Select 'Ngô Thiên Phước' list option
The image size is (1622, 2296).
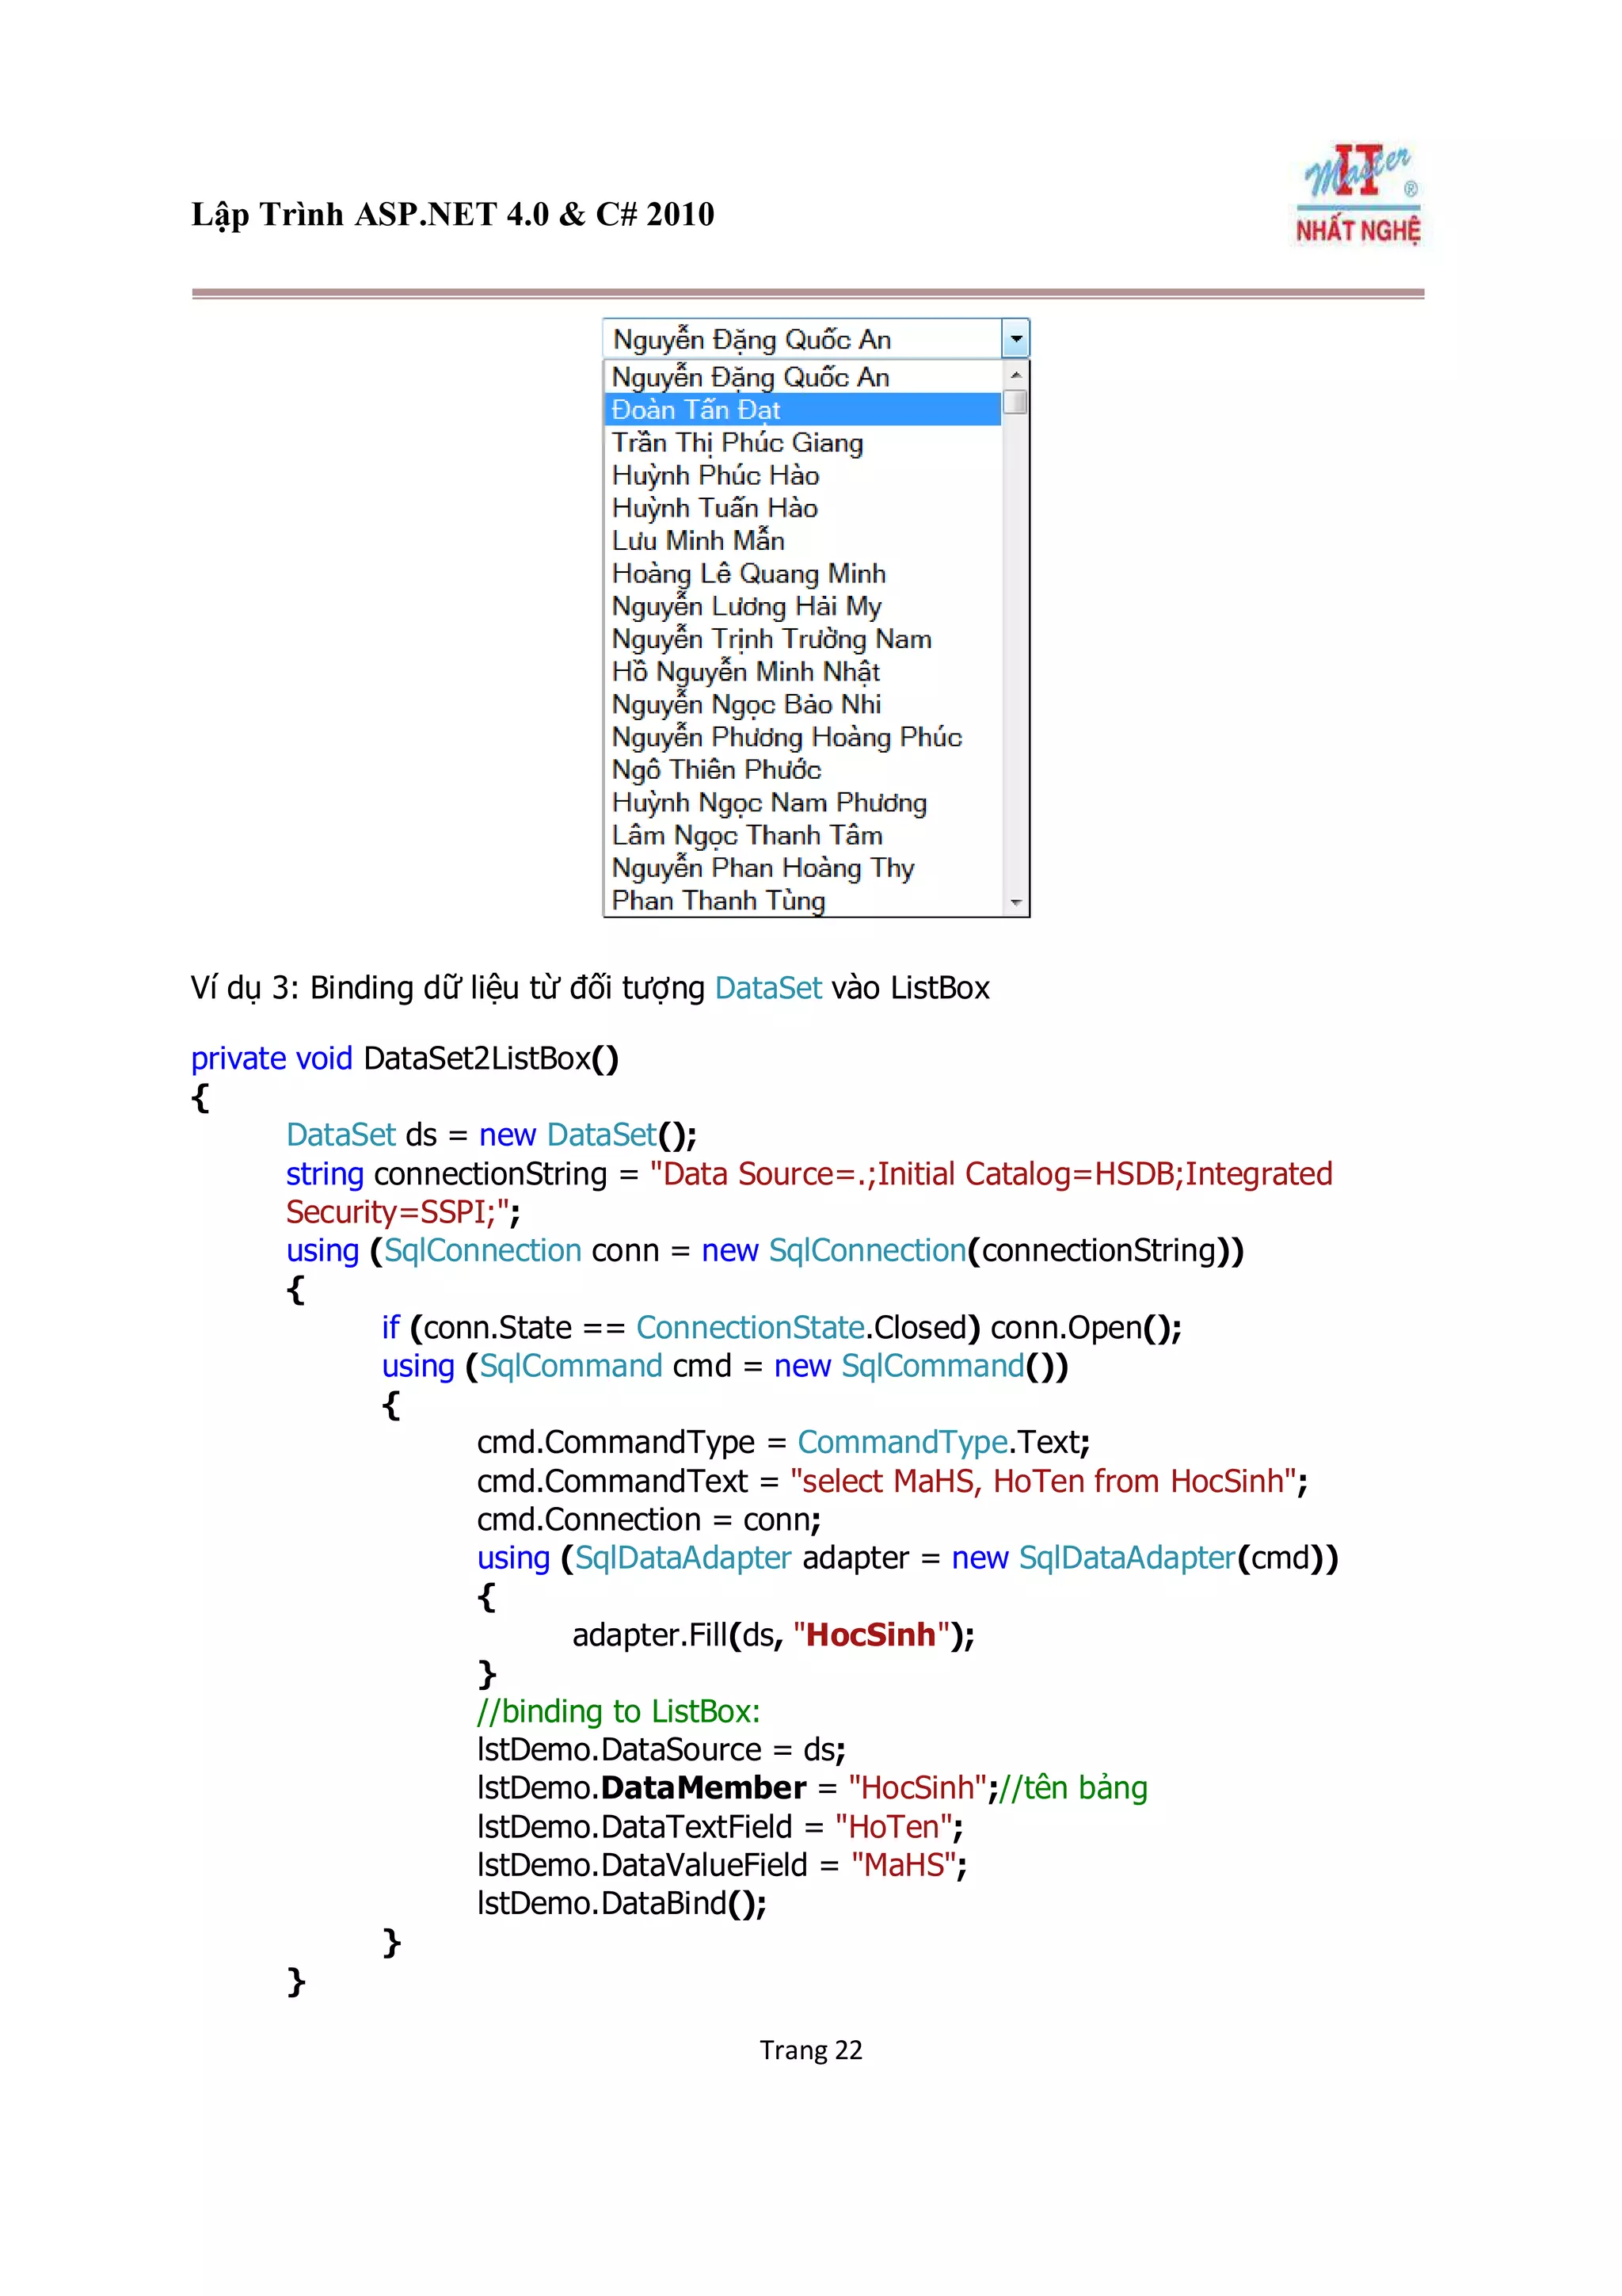[x=715, y=770]
